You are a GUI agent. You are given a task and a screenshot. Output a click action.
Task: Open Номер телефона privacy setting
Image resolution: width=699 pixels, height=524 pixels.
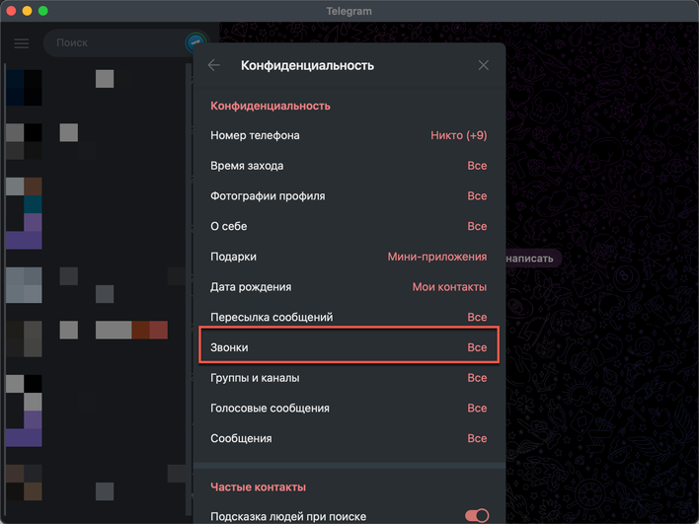pos(349,135)
